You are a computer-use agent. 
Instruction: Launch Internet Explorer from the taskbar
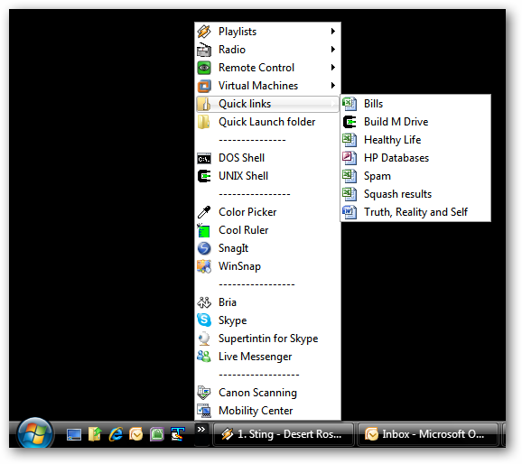pos(116,434)
